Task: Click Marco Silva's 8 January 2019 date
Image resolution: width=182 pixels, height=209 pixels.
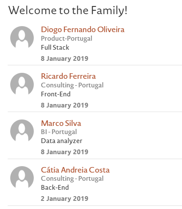Action: (x=65, y=152)
